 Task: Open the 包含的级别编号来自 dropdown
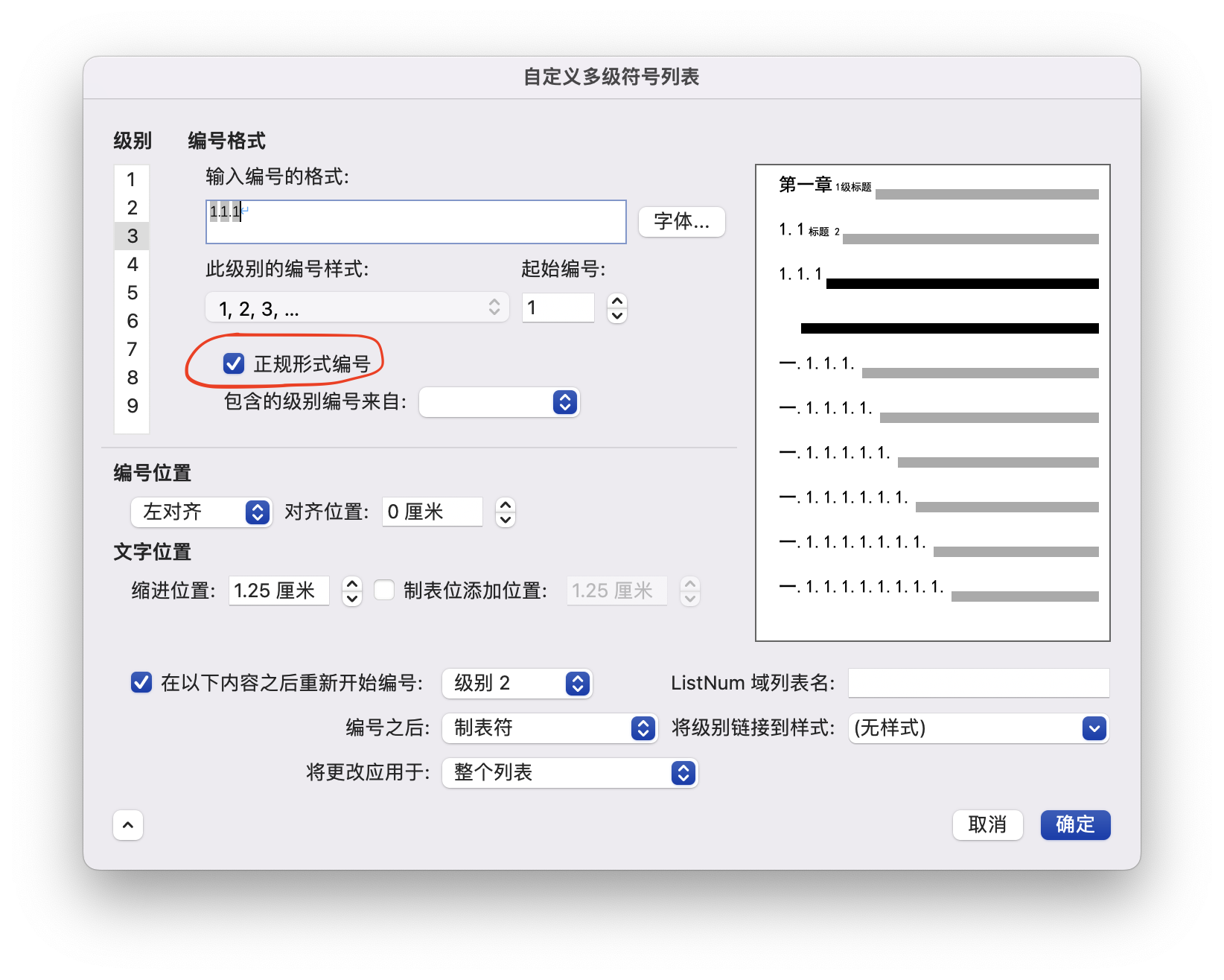[499, 402]
